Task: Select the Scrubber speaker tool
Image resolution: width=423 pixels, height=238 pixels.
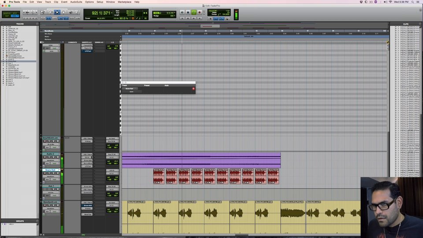Action: click(x=70, y=12)
